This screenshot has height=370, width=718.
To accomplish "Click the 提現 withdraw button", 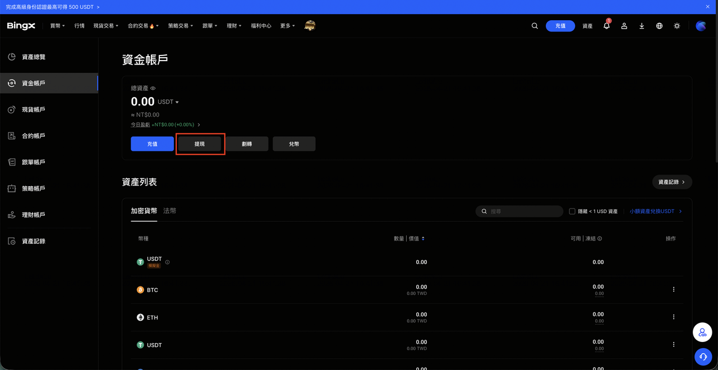I will [200, 144].
